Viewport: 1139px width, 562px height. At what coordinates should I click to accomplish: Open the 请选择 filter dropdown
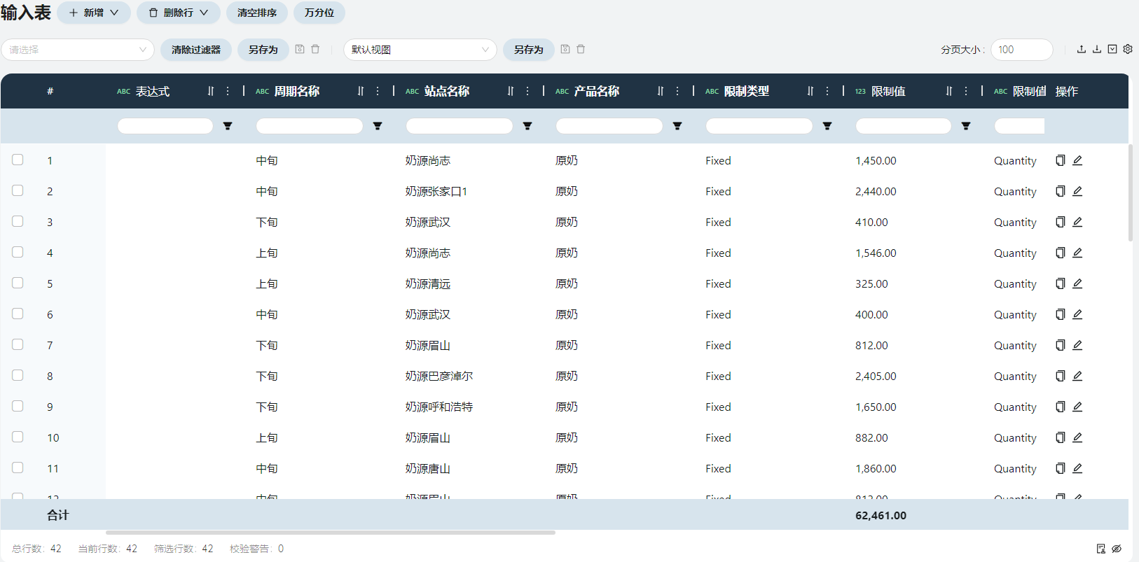[x=78, y=50]
